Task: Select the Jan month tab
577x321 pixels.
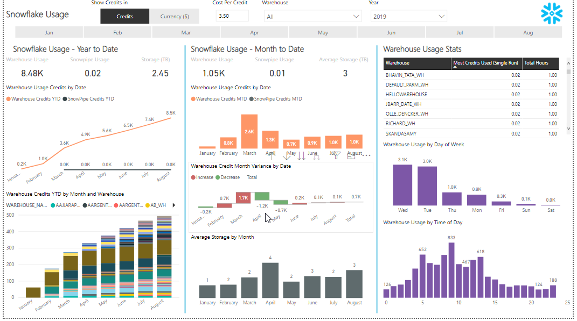Action: (49, 32)
